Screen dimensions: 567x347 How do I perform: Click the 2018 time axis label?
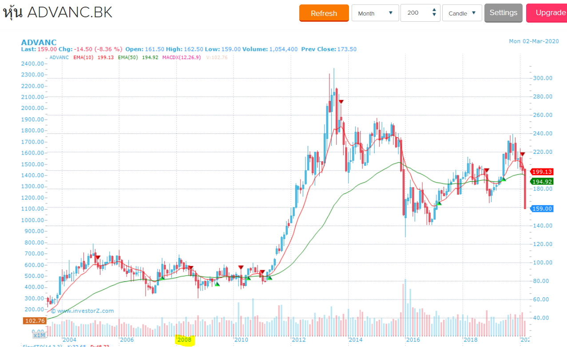point(470,340)
